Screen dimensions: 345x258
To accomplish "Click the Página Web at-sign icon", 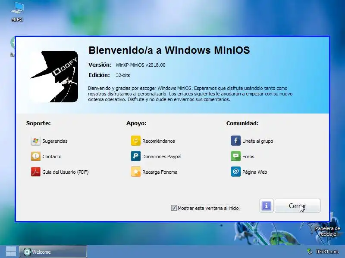I will click(235, 172).
